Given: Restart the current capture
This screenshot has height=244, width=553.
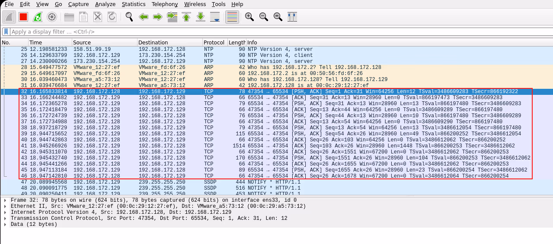Looking at the screenshot, I should (38, 17).
